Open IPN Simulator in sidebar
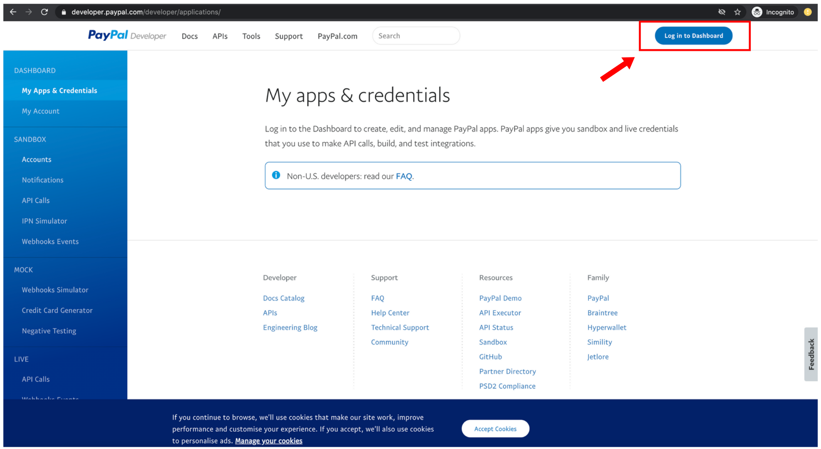This screenshot has width=821, height=449. pyautogui.click(x=45, y=221)
